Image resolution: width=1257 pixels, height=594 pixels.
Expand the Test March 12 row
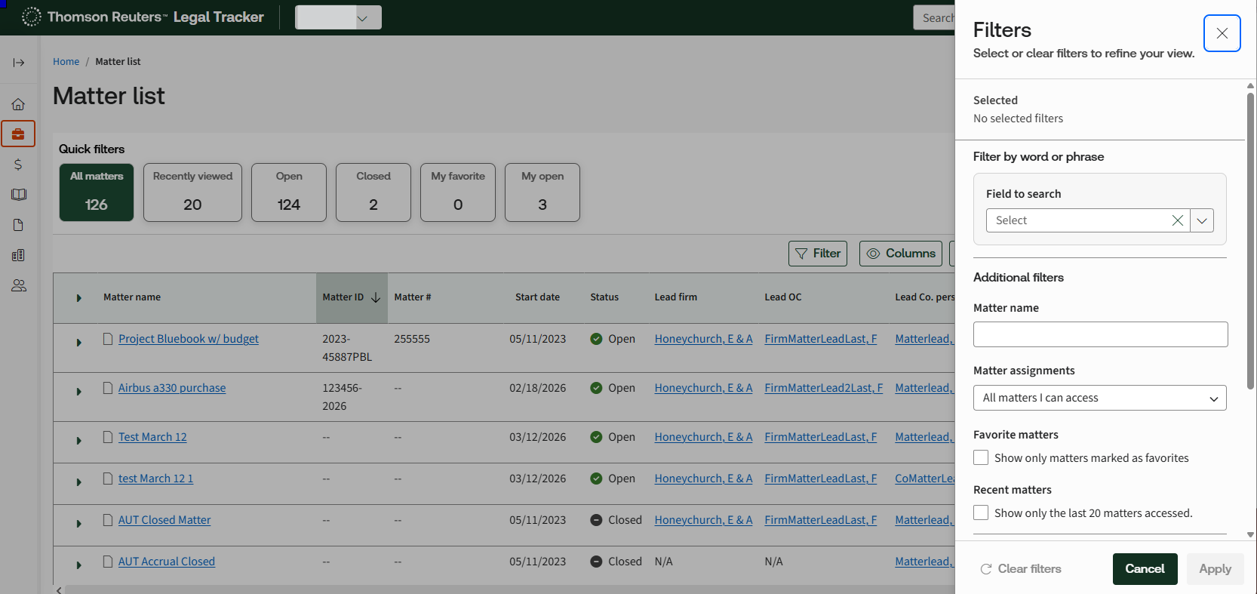(x=78, y=441)
